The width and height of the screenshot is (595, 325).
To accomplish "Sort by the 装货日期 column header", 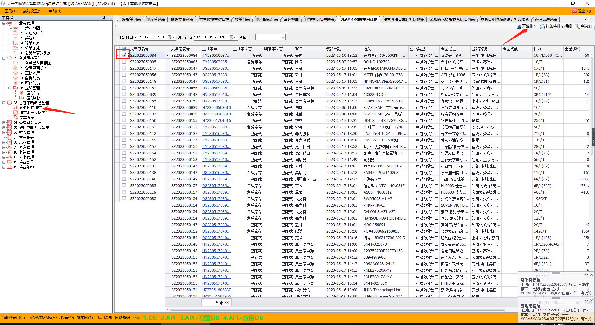I will 333,49.
